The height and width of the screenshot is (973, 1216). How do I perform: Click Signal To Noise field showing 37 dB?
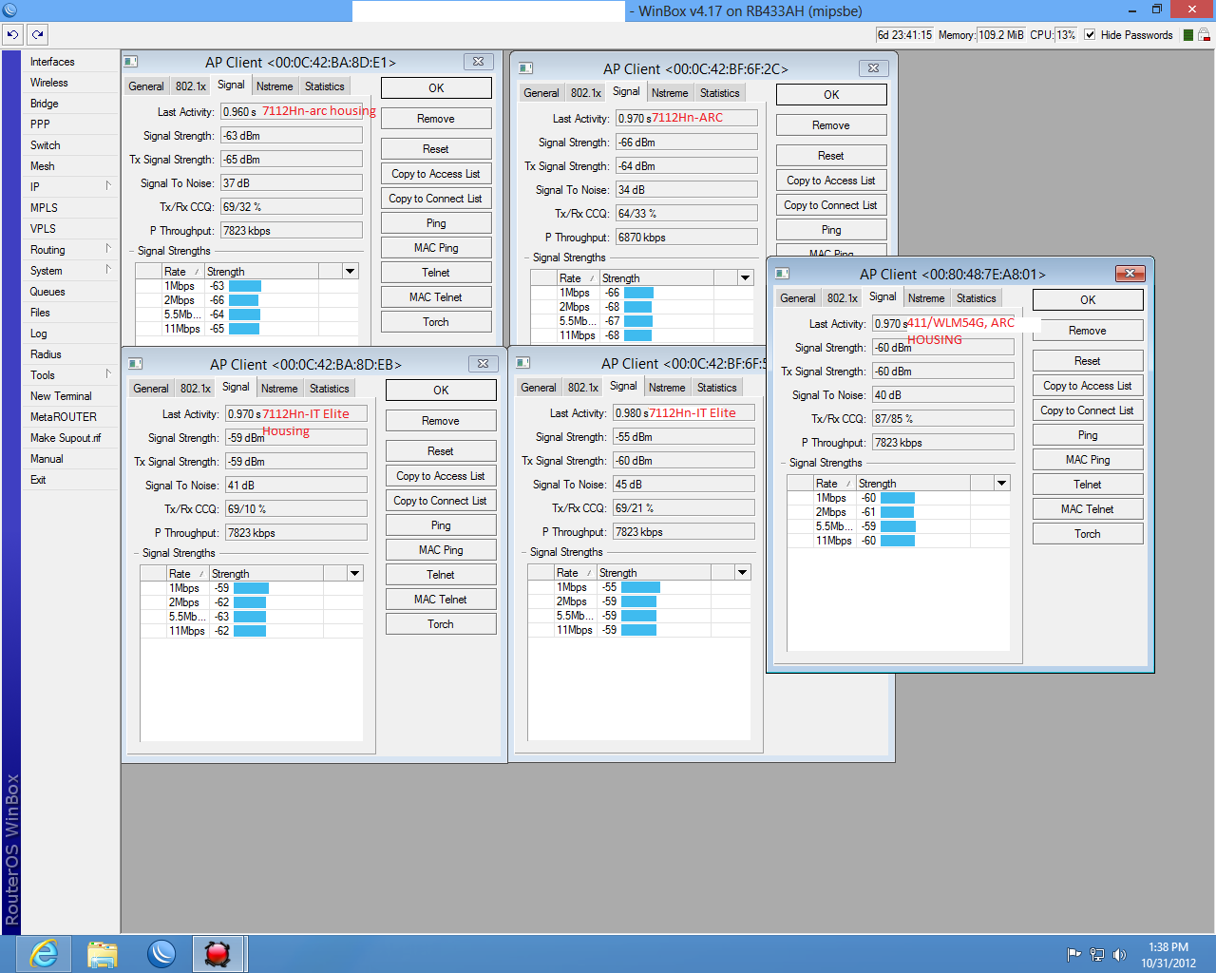292,183
